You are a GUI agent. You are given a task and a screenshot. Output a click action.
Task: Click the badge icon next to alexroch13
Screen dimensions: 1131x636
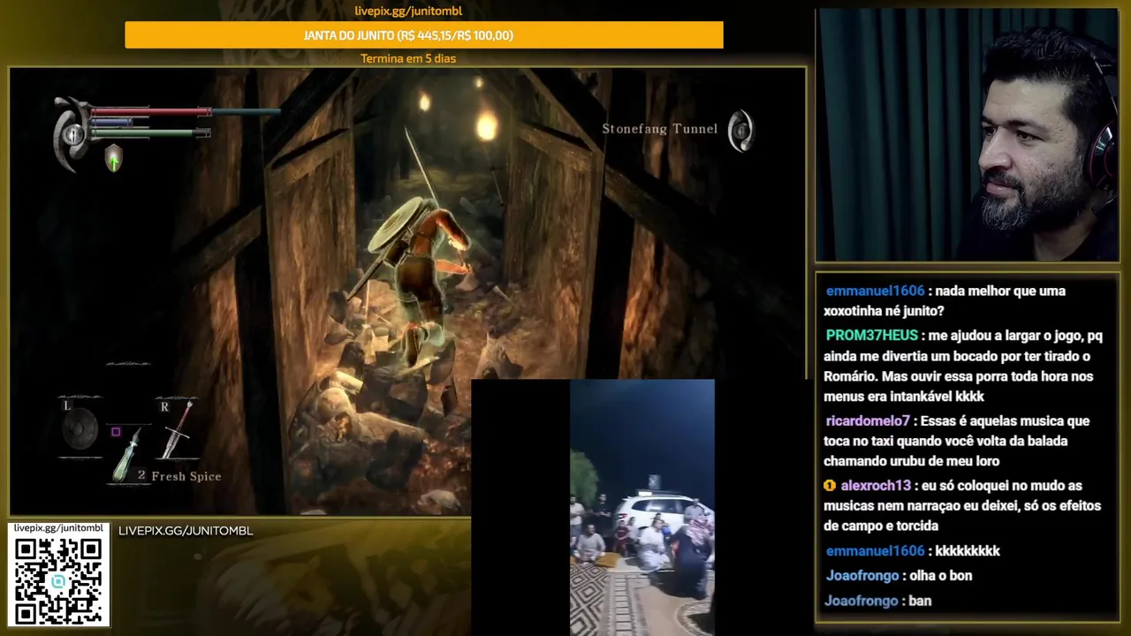[x=829, y=486]
